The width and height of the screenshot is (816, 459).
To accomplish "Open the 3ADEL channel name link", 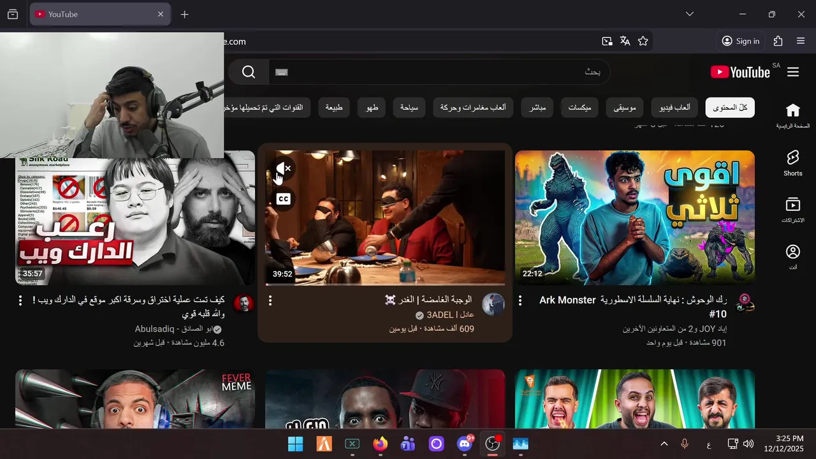I will click(451, 315).
